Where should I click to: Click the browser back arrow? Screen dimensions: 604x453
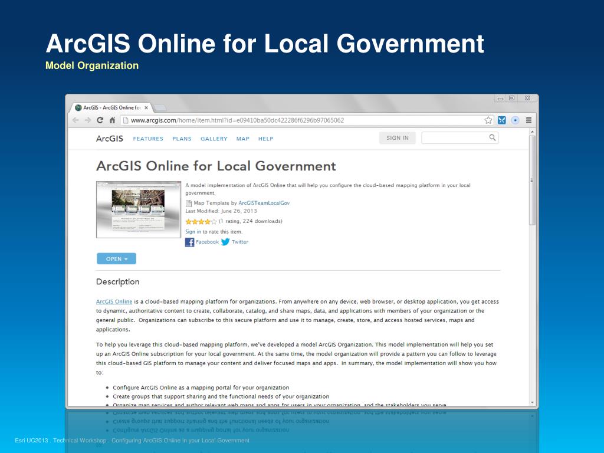(75, 120)
